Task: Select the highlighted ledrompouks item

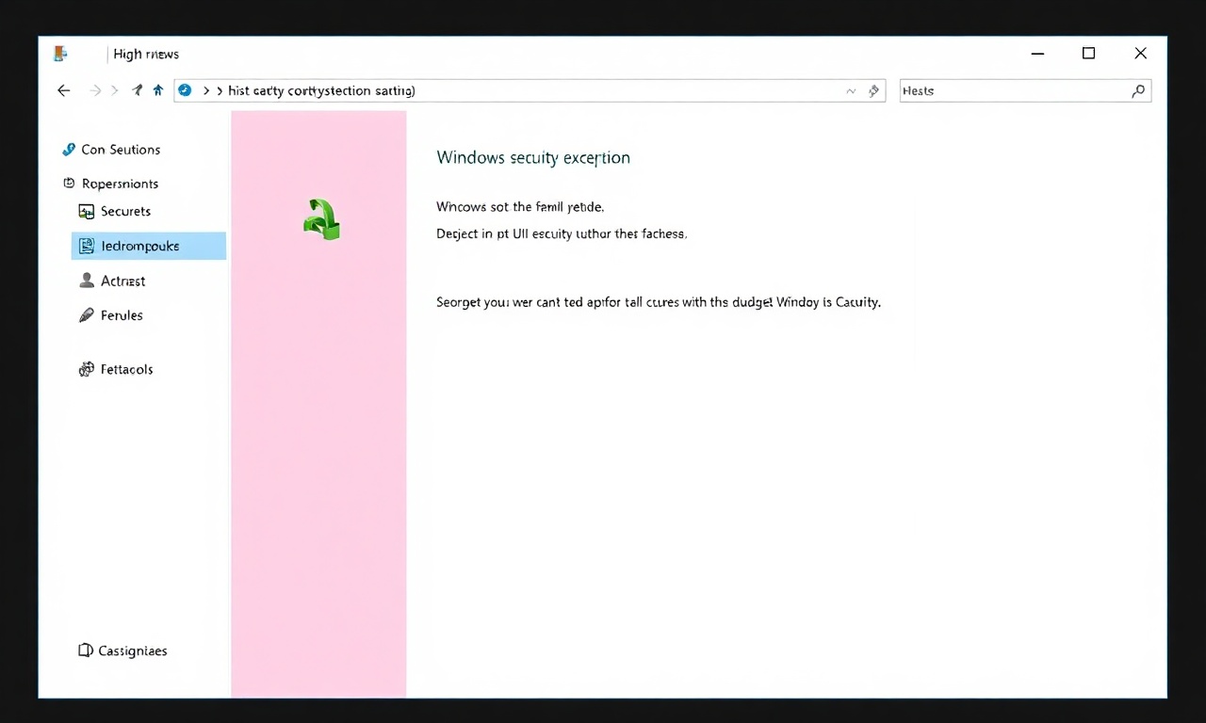Action: 149,246
